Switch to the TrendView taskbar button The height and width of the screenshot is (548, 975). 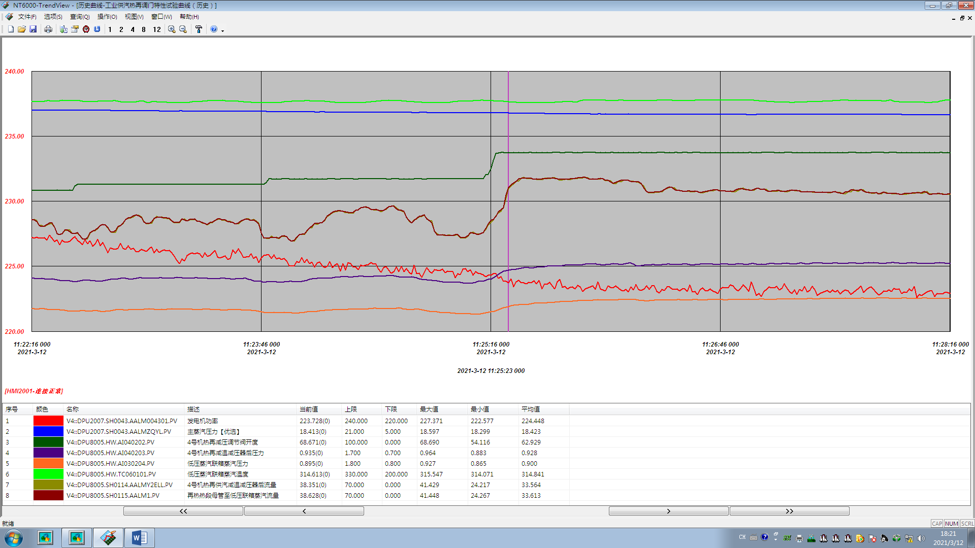[x=108, y=538]
